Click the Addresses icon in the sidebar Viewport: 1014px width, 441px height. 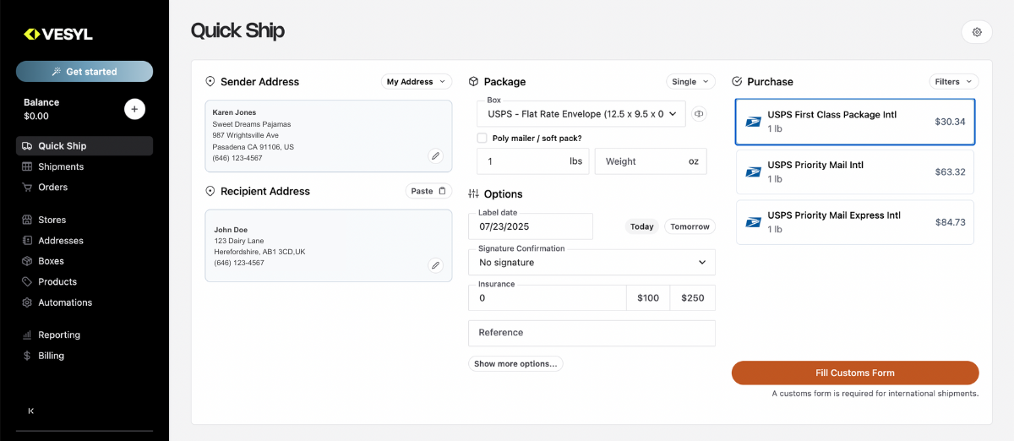pyautogui.click(x=27, y=241)
